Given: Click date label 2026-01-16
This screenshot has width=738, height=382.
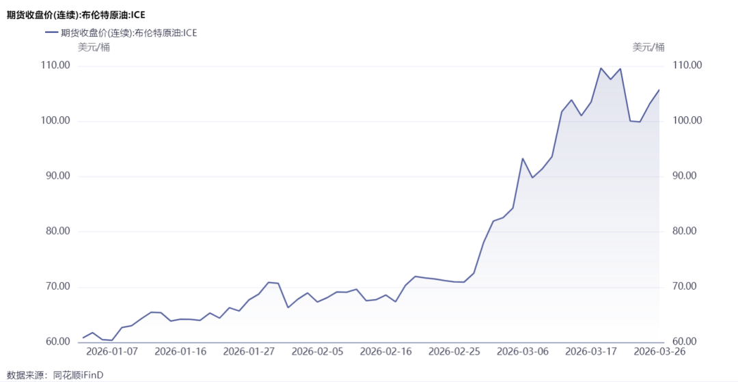Looking at the screenshot, I should (x=180, y=352).
